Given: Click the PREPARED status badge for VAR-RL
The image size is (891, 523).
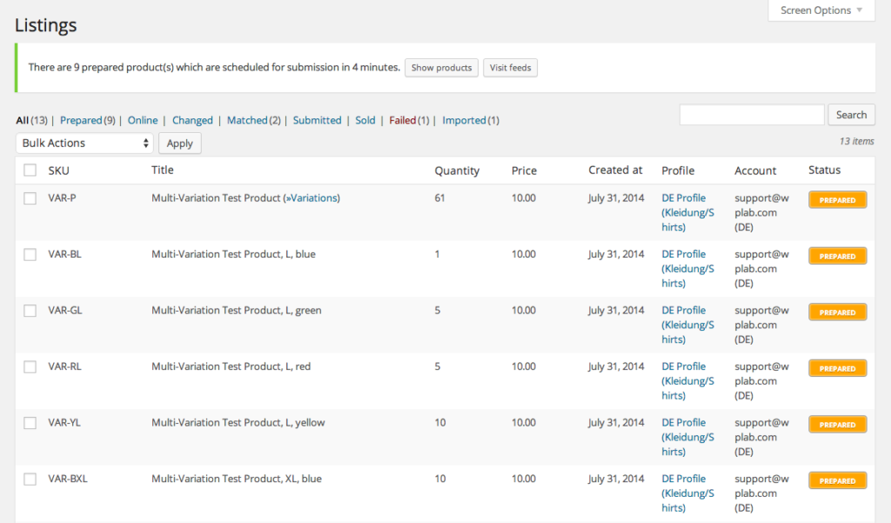Looking at the screenshot, I should [x=837, y=368].
